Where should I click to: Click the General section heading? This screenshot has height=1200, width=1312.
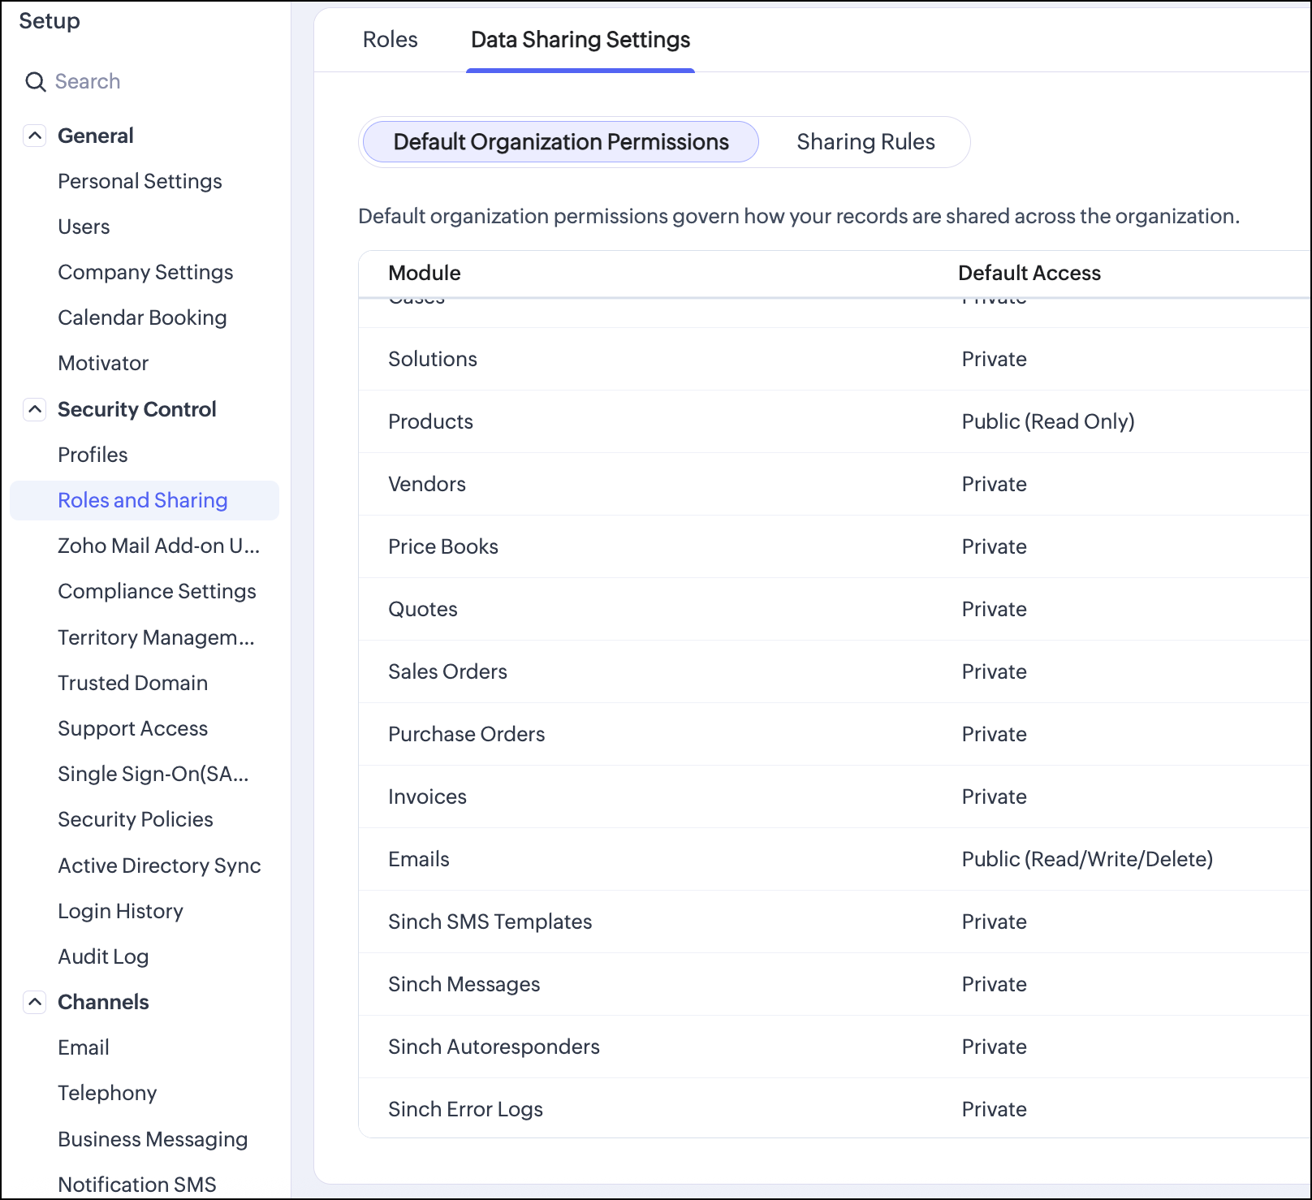(95, 136)
